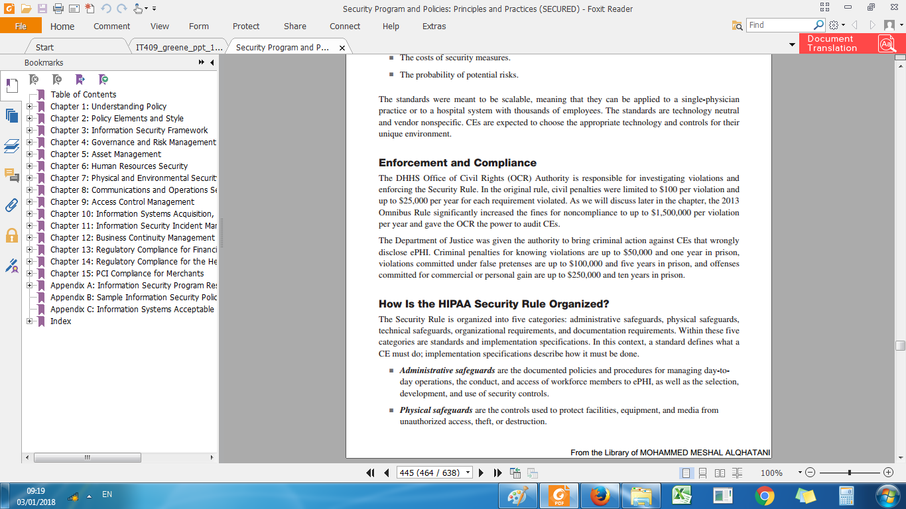Switch to the IT409_greene_ppt document tab
Viewport: 906px width, 509px height.
[178, 47]
